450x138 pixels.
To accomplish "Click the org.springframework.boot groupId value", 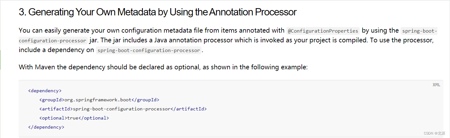I will 97,100.
